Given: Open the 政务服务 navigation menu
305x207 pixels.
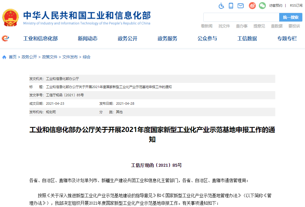Looking at the screenshot, I should click(167, 38).
